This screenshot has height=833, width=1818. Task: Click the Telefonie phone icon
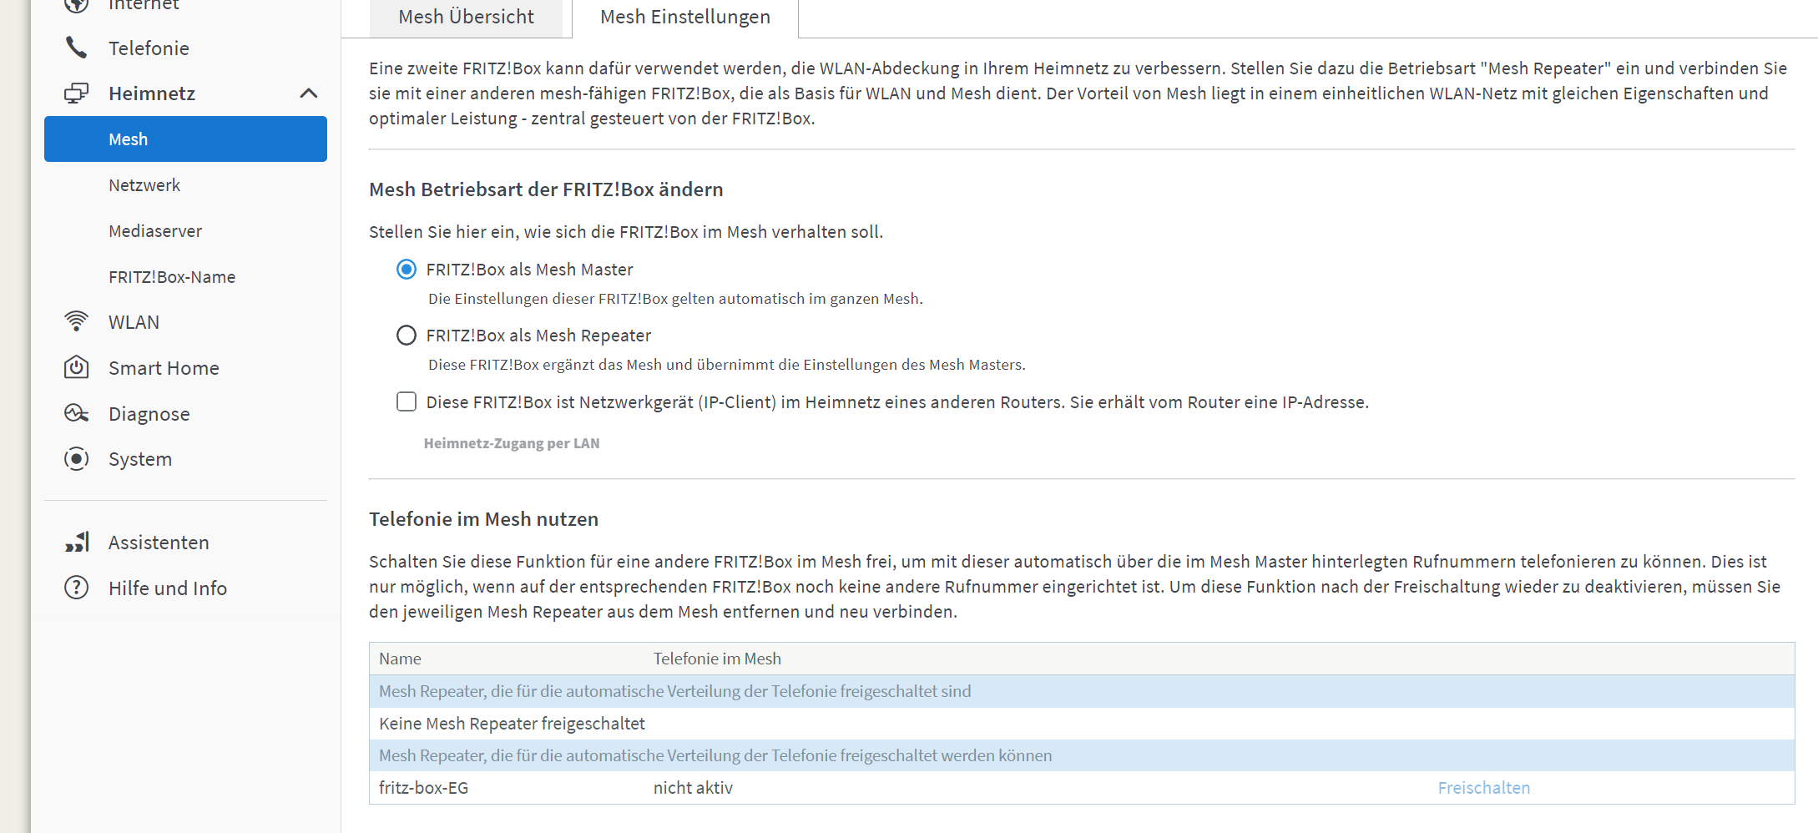(x=76, y=48)
